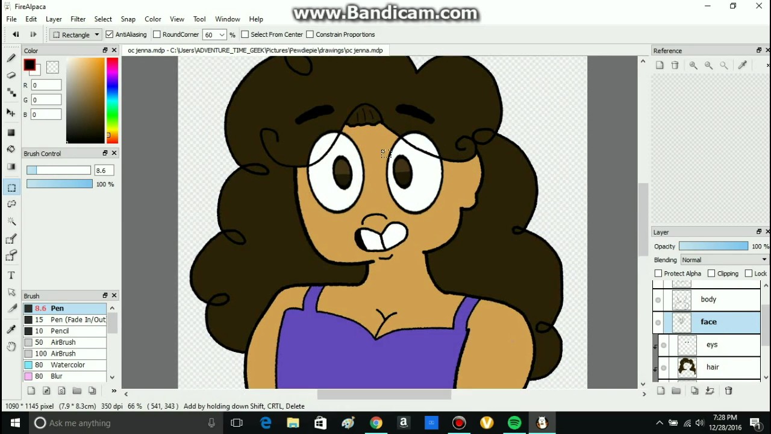Image resolution: width=771 pixels, height=434 pixels.
Task: Open the File menu
Action: (11, 19)
